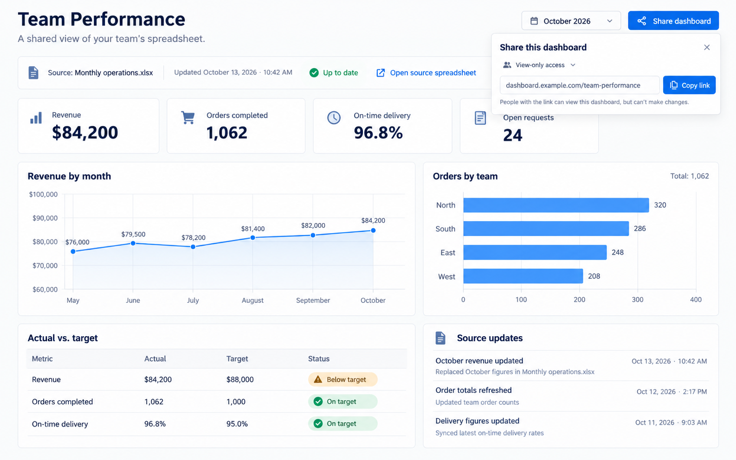Click the October $84,200 data point
The width and height of the screenshot is (736, 460).
[x=373, y=230]
